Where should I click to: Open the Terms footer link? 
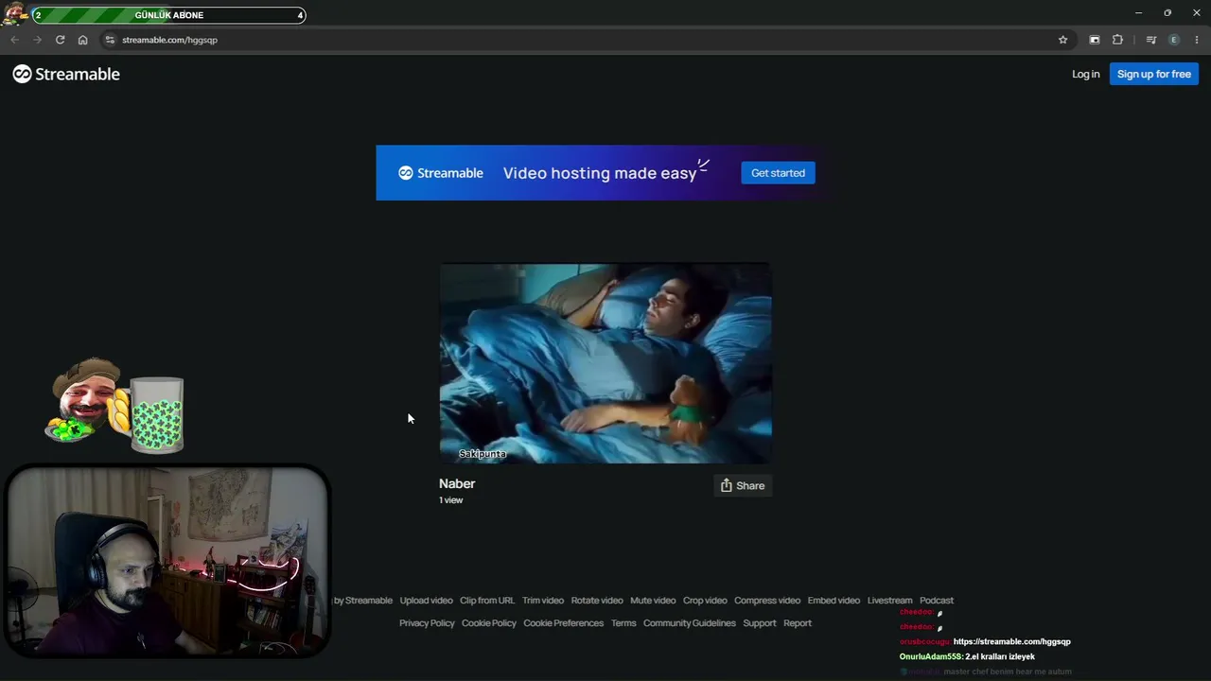(x=623, y=623)
